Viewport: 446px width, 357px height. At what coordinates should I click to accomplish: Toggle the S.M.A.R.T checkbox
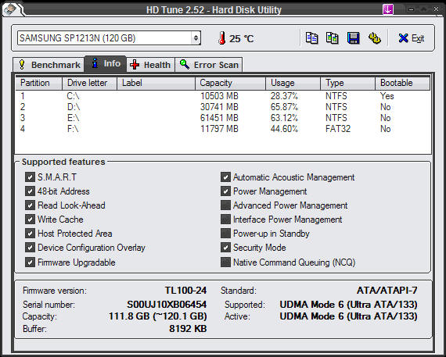(30, 177)
